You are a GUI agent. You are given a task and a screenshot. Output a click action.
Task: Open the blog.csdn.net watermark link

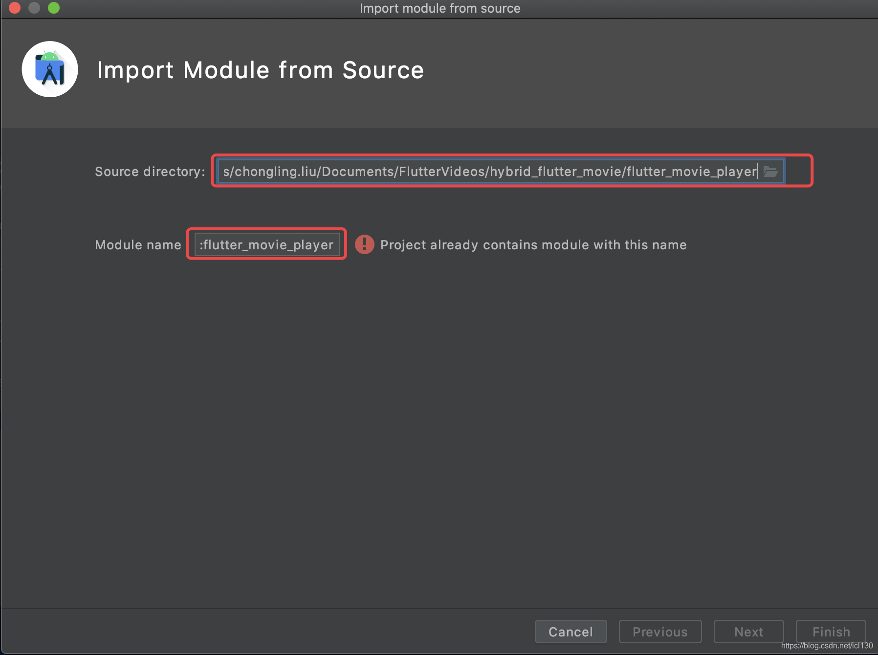click(826, 646)
